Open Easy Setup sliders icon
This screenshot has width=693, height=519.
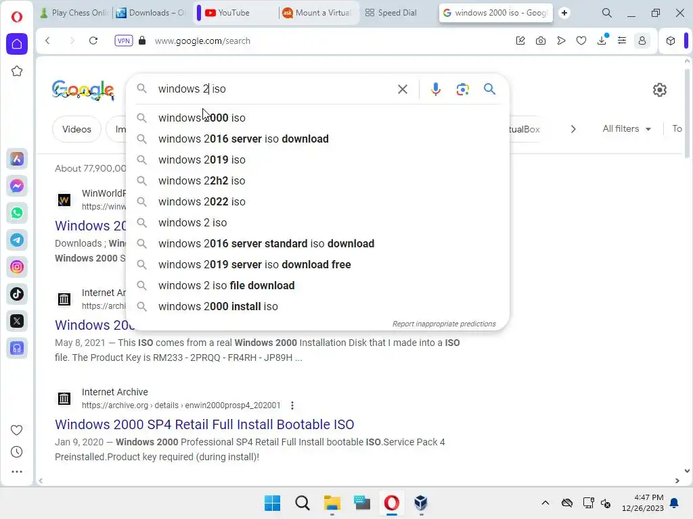[x=622, y=41]
